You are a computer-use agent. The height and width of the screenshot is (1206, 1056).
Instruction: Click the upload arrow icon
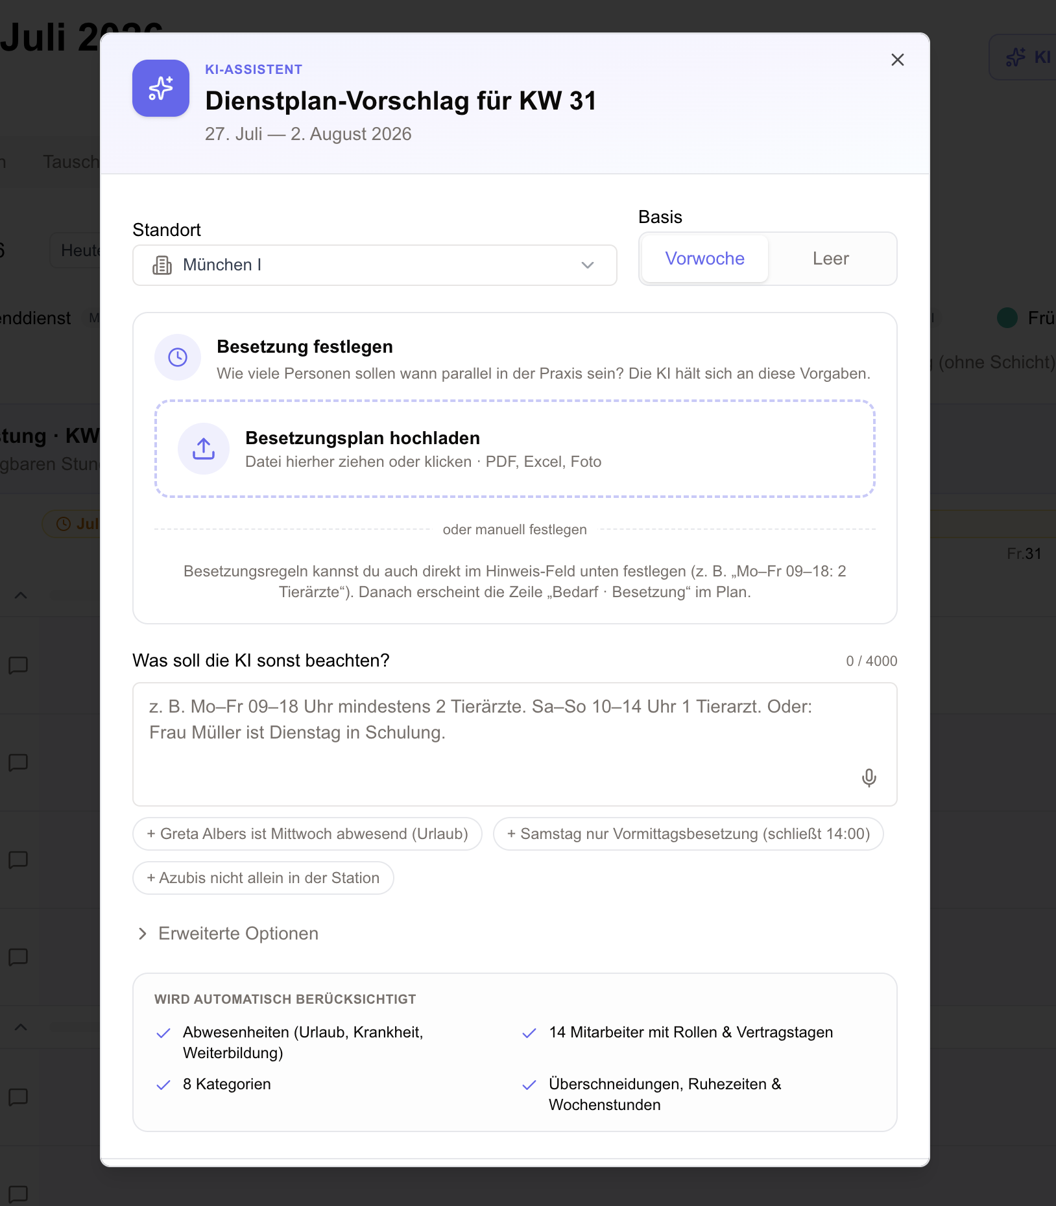pyautogui.click(x=204, y=449)
